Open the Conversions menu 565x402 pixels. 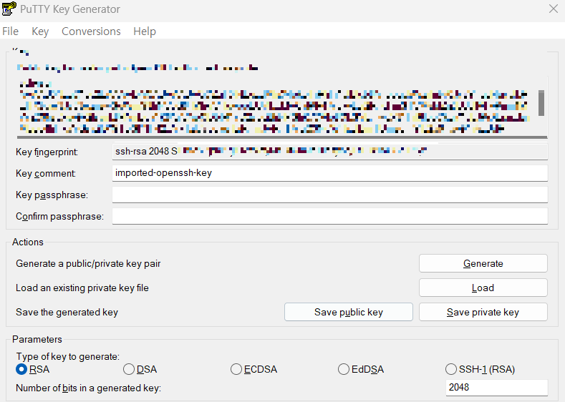click(x=91, y=31)
